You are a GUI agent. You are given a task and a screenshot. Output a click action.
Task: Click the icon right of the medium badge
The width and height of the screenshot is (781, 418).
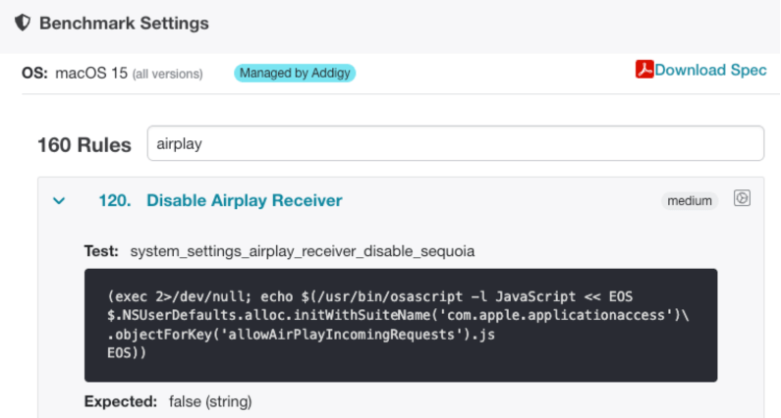click(x=742, y=198)
